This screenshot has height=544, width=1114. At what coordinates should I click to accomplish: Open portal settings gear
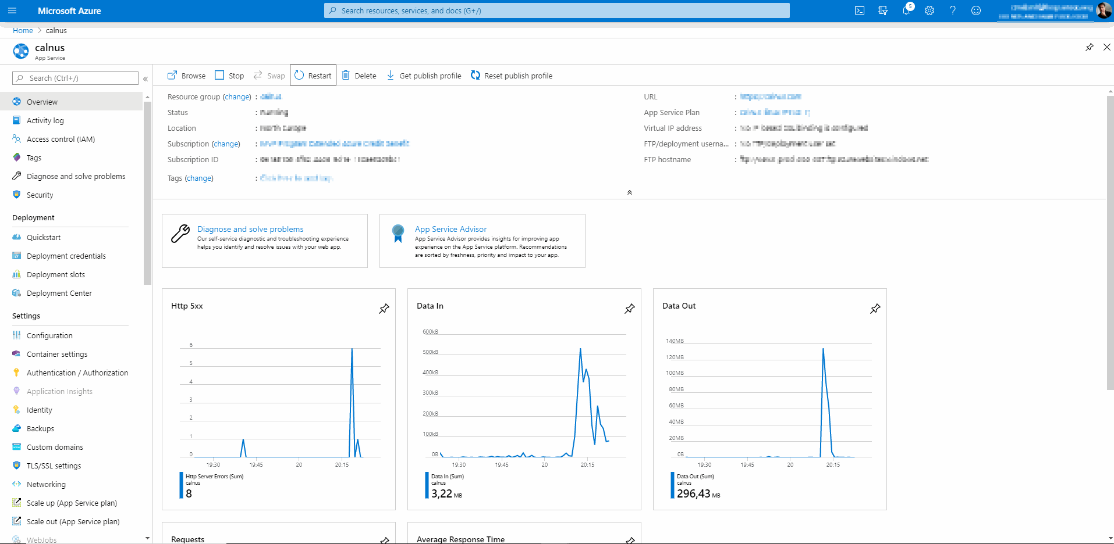[929, 10]
